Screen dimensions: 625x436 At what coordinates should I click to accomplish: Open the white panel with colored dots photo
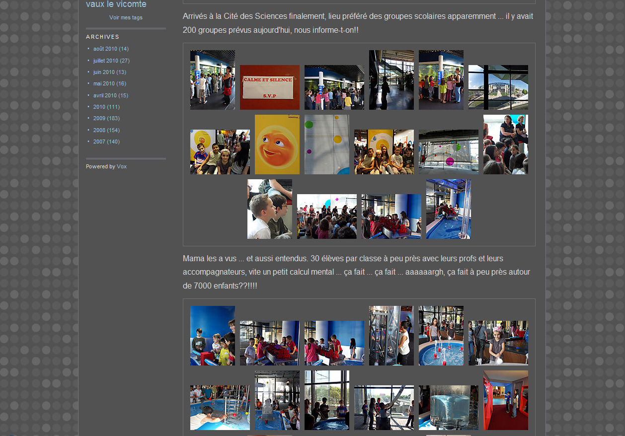tap(326, 145)
